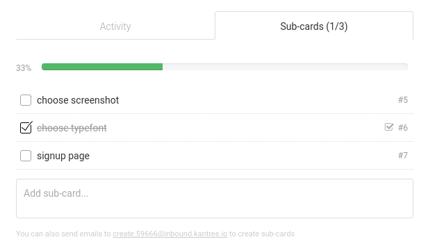Click the #6 card number

pyautogui.click(x=403, y=127)
